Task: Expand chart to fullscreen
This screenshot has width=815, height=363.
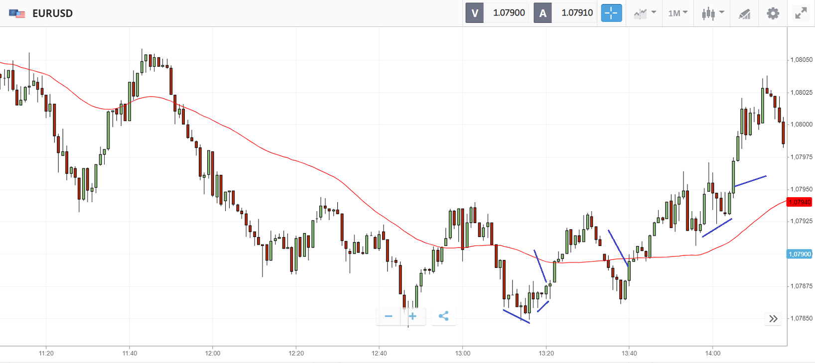Action: point(801,13)
